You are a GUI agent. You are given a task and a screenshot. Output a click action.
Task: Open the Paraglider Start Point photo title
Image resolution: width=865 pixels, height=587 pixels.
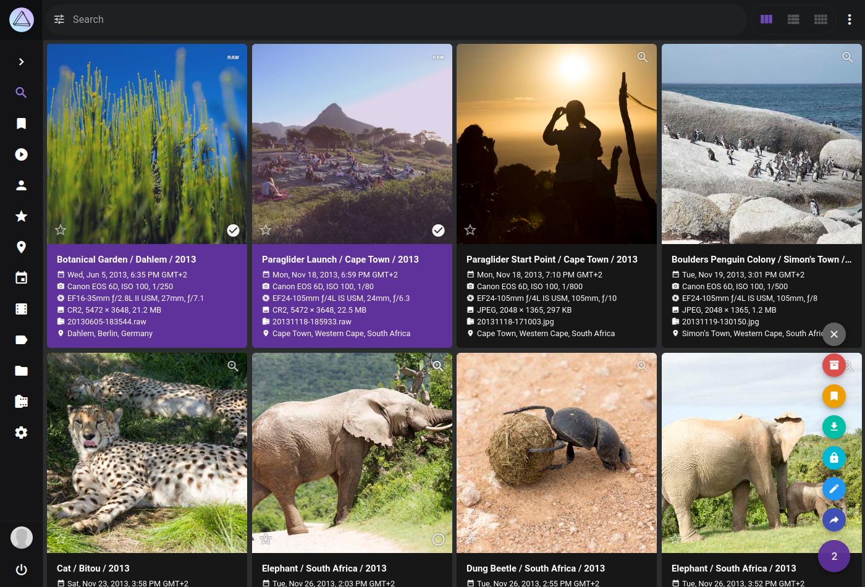[x=552, y=260]
